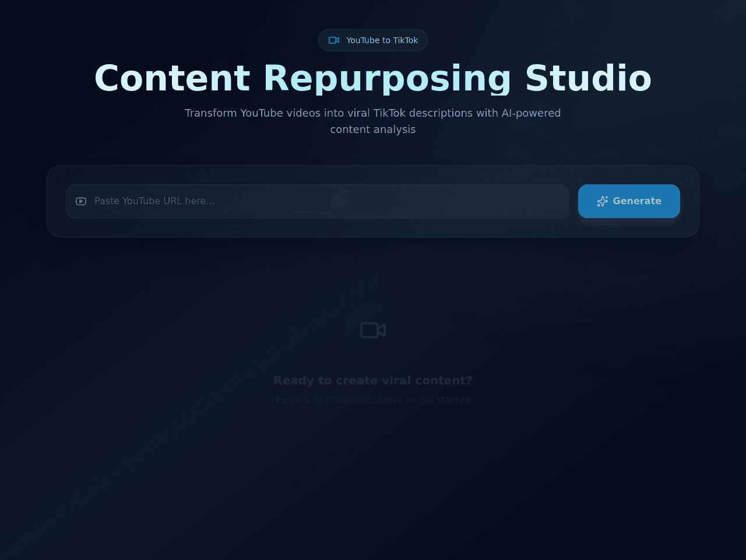This screenshot has height=560, width=746.
Task: Click the "Transform YouTube videos" subtitle text
Action: (x=373, y=121)
